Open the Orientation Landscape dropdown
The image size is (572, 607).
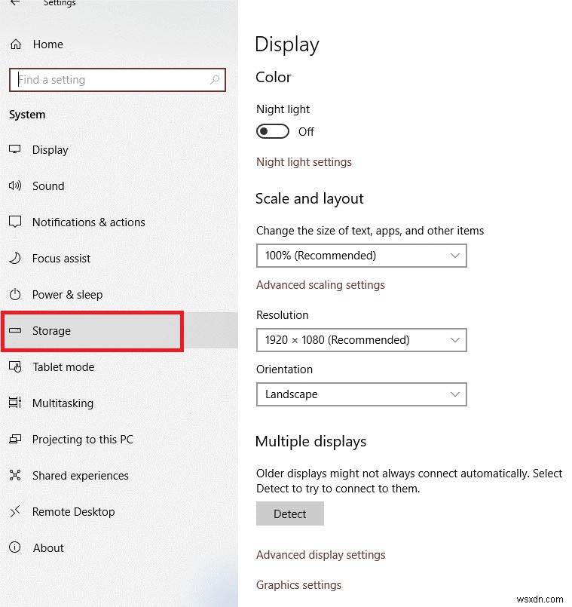click(x=362, y=394)
